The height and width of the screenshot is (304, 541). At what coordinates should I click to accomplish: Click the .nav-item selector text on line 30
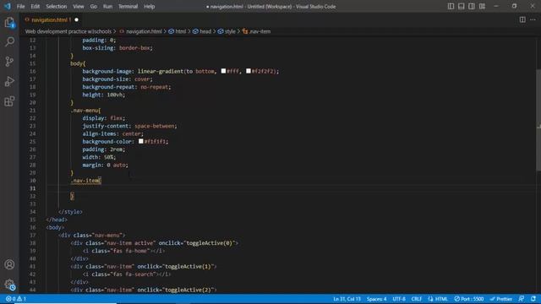85,181
